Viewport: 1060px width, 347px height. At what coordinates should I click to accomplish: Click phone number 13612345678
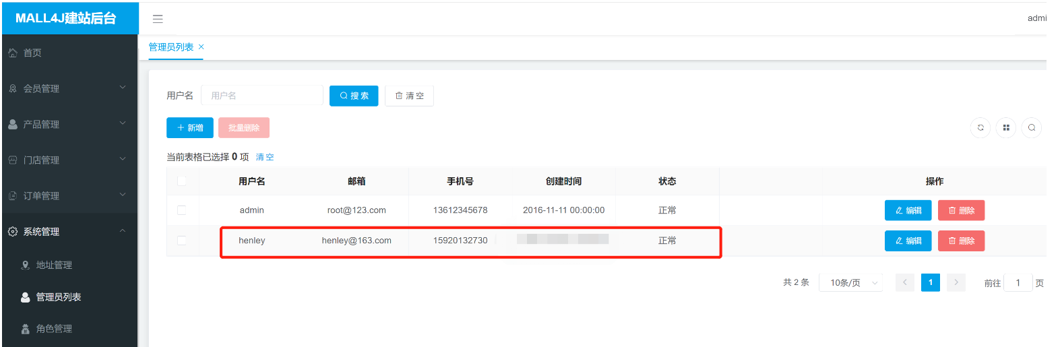(460, 210)
